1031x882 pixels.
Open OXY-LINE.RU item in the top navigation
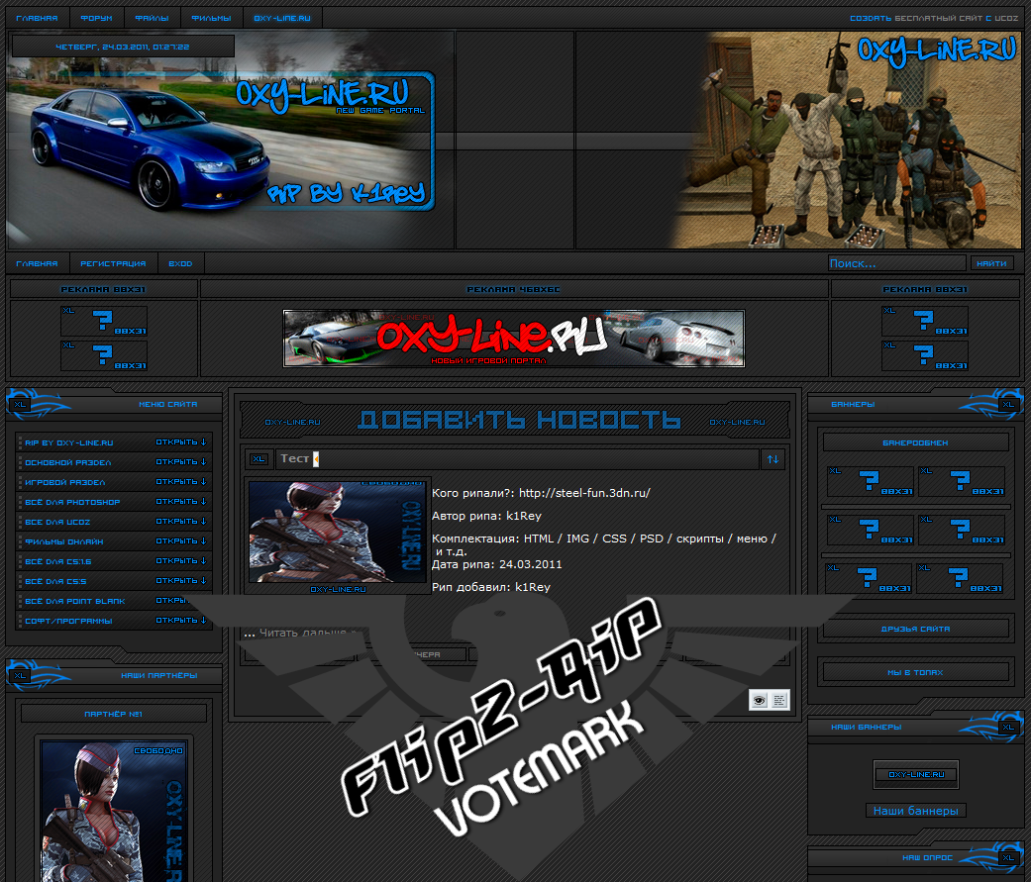point(282,19)
